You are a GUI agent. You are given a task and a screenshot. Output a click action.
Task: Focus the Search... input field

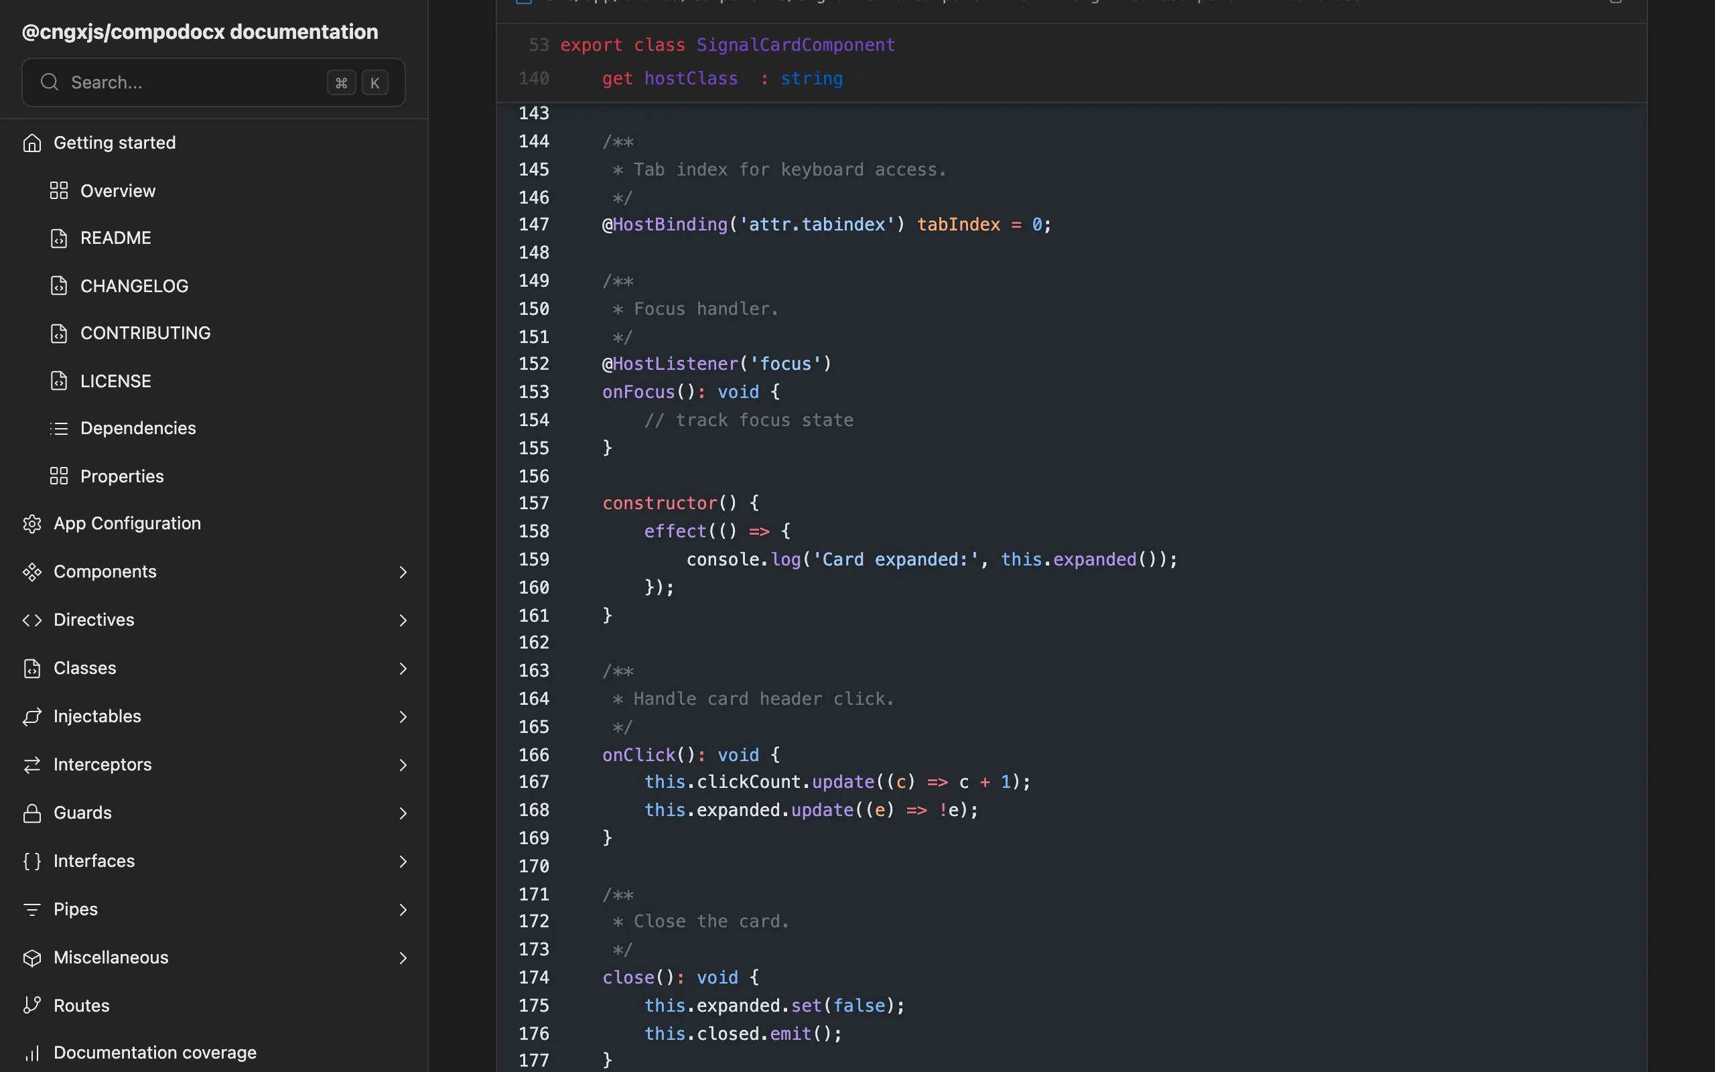point(213,82)
